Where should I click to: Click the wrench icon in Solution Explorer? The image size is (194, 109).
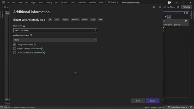pyautogui.click(x=166, y=17)
